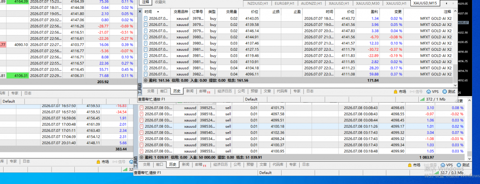Click the order icon of the buy 4119.46 row
Image resolution: width=480 pixels, height=184 pixels.
[x=146, y=55]
